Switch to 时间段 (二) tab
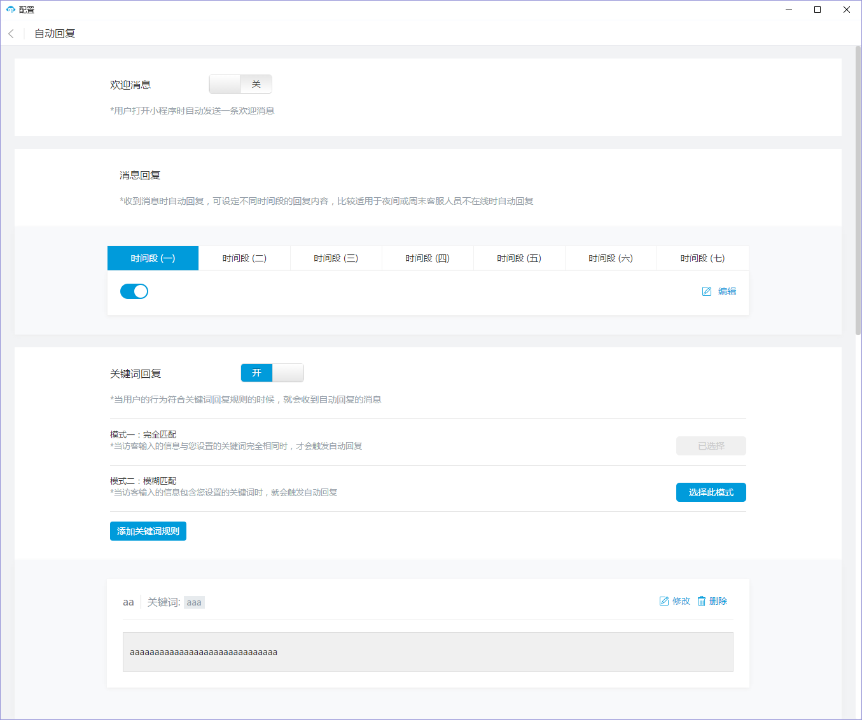 click(x=244, y=258)
